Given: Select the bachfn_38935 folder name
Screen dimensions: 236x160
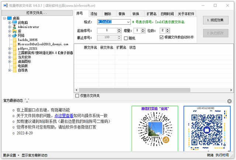Looking at the screenshot, I should click(x=28, y=40).
